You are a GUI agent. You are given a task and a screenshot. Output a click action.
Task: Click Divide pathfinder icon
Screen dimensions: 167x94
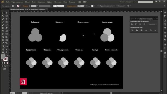click(132, 31)
